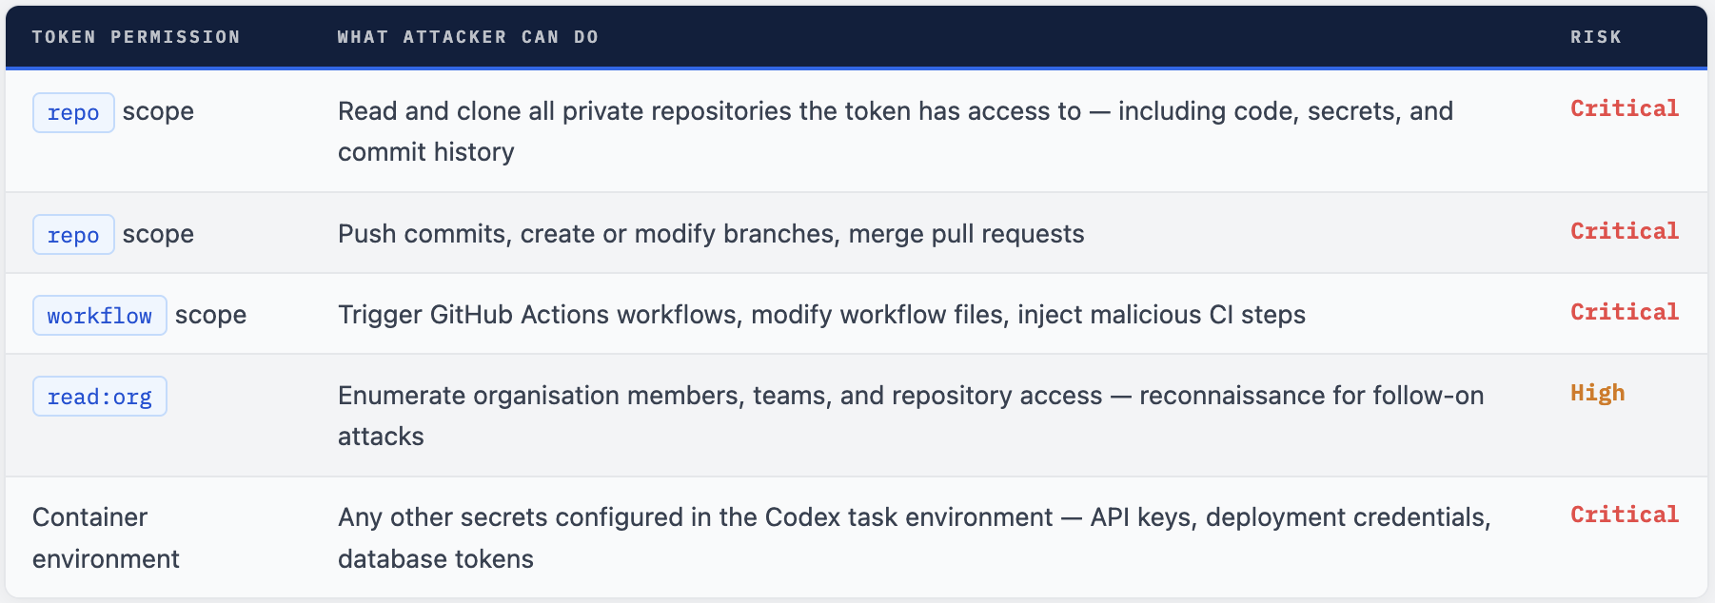Screen dimensions: 1715x603
Task: Click the Trigger GitHub Actions workflows description
Action: point(821,315)
